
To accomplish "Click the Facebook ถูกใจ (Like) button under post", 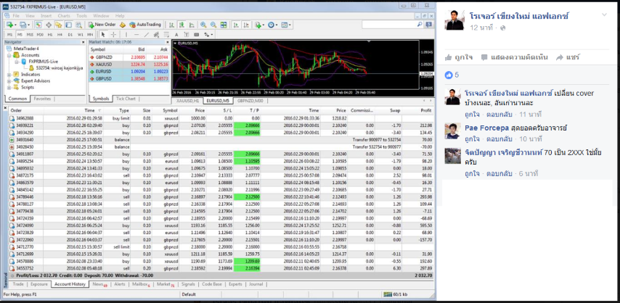I will (459, 57).
